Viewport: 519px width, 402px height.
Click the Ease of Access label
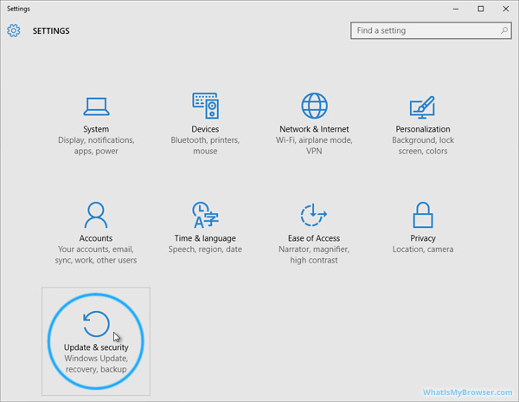(x=314, y=238)
